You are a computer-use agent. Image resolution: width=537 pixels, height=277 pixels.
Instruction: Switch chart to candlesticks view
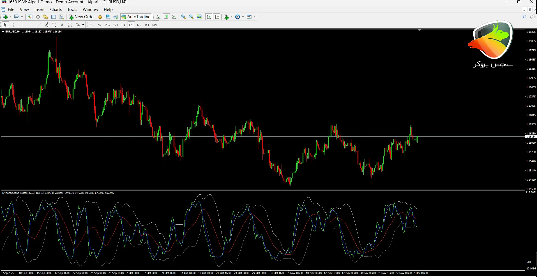166,17
